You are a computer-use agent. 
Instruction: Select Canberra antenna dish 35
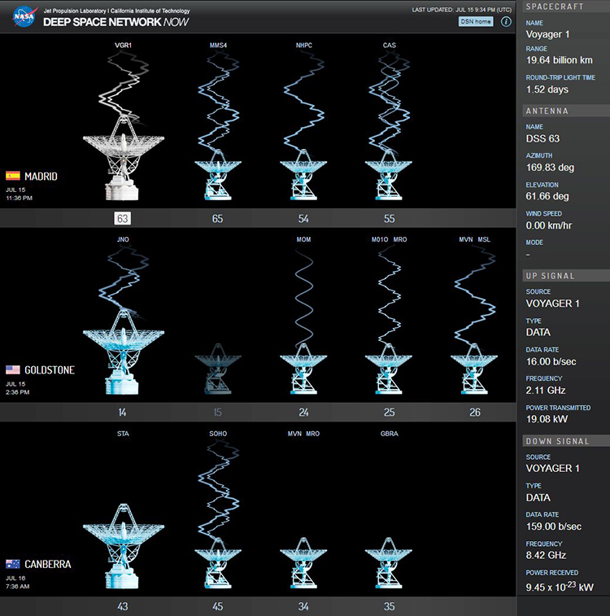pyautogui.click(x=389, y=563)
